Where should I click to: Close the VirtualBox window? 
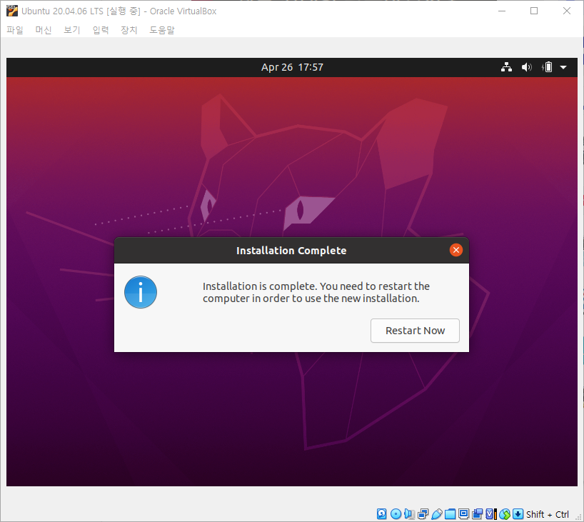tap(566, 11)
